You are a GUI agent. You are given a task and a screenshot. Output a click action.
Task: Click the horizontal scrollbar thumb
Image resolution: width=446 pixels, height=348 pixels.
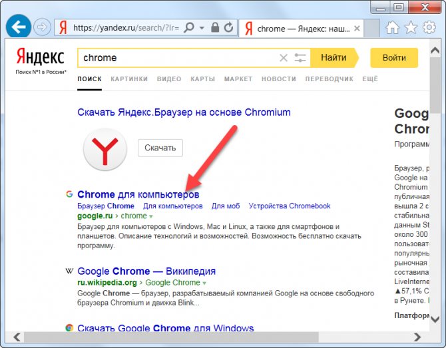(171, 337)
